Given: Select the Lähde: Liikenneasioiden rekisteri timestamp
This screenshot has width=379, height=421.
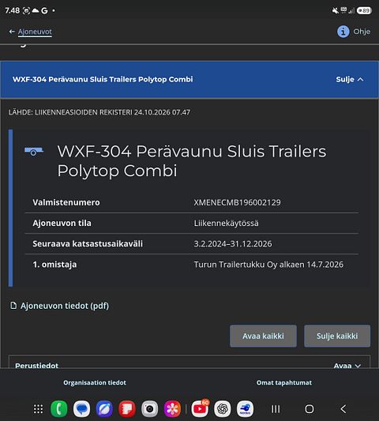Looking at the screenshot, I should 99,112.
